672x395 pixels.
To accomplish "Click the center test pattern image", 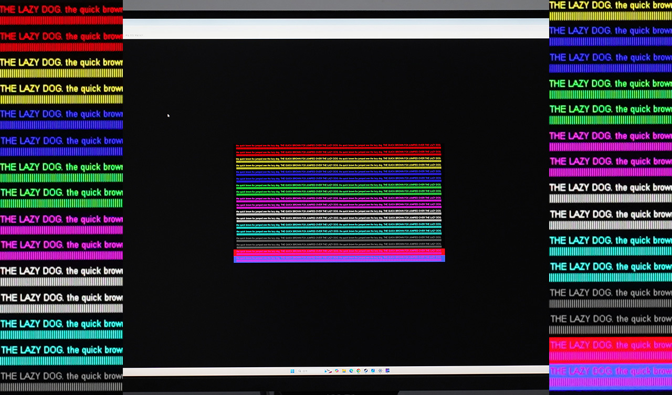I will coord(339,202).
